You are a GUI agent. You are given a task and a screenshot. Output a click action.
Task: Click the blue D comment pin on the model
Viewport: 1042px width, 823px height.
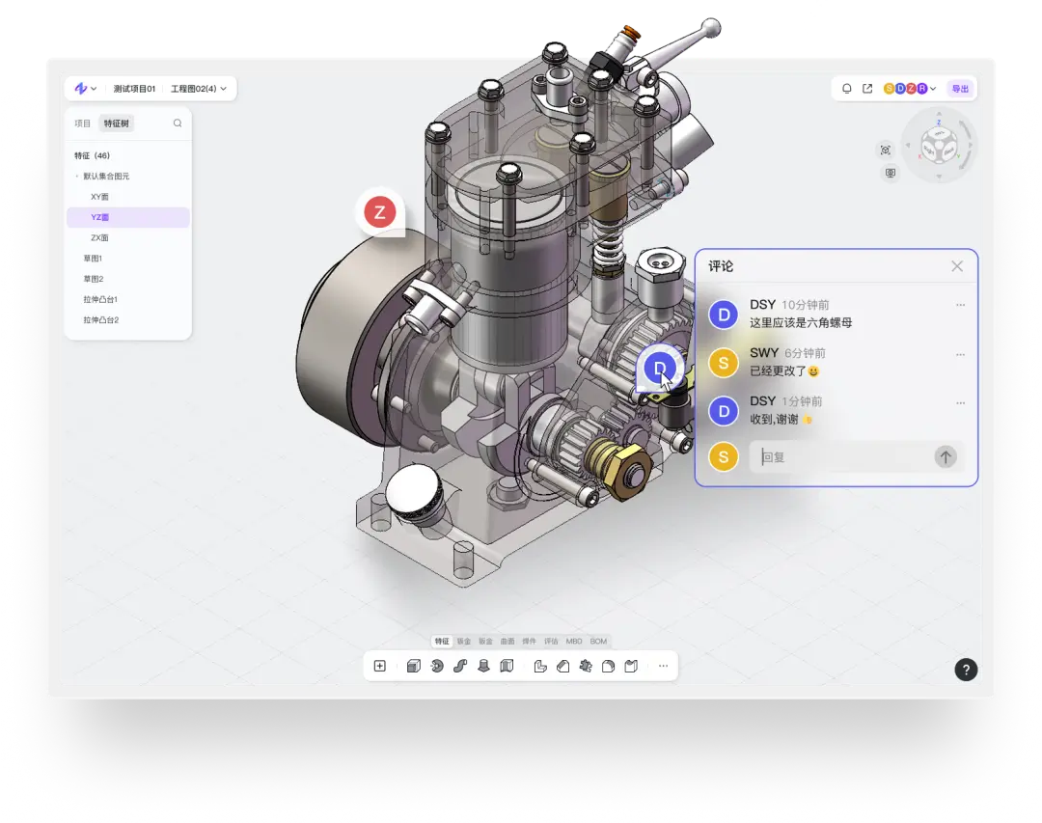click(659, 368)
